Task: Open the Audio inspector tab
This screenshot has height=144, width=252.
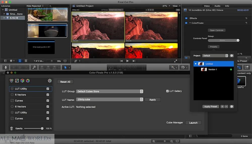Action: tap(217, 6)
